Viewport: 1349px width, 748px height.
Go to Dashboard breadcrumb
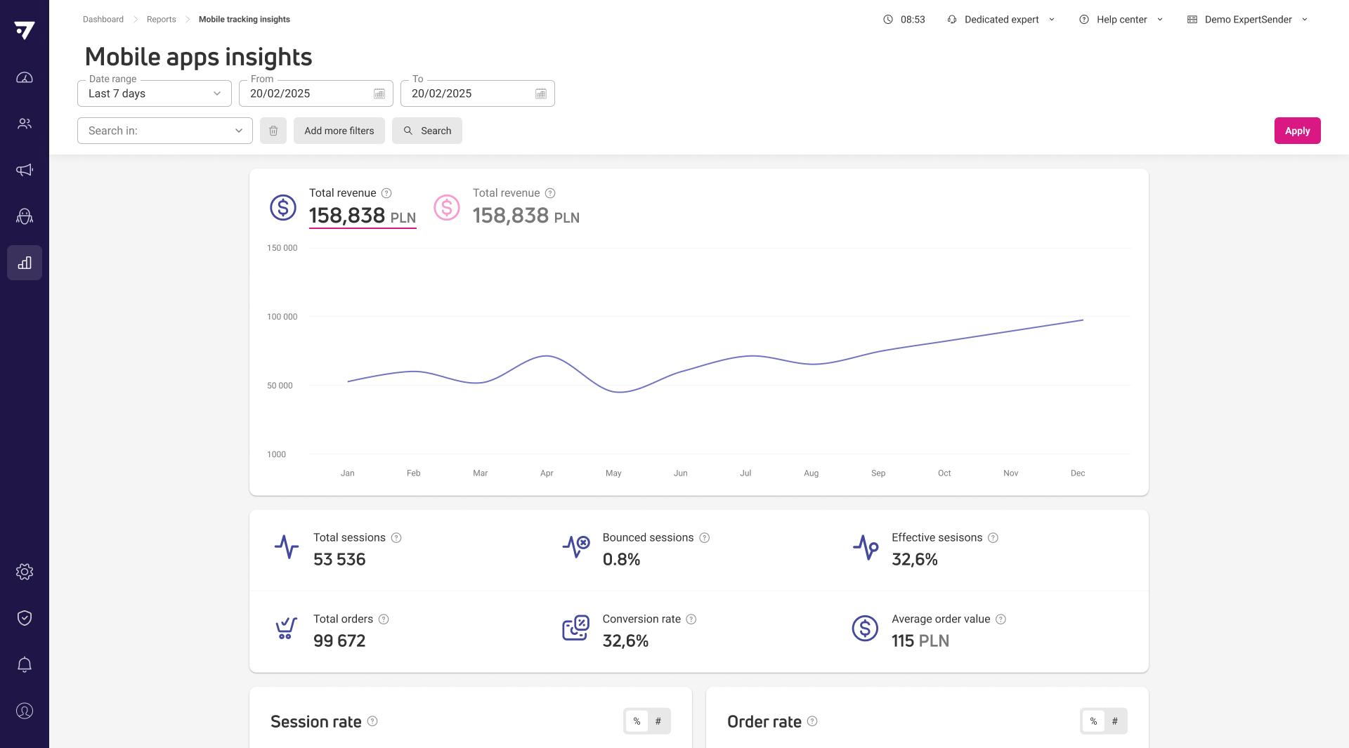[x=103, y=20]
